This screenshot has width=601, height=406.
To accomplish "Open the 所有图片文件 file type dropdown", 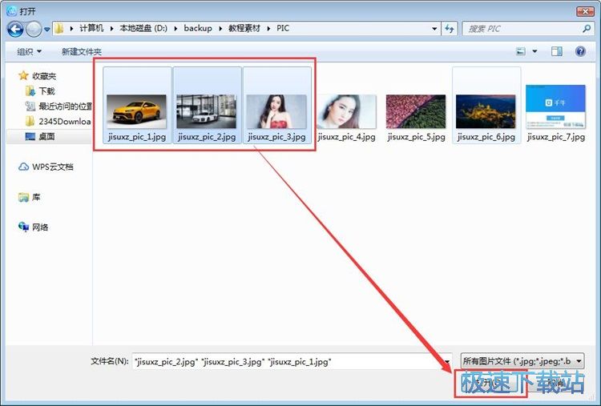I will click(x=522, y=361).
